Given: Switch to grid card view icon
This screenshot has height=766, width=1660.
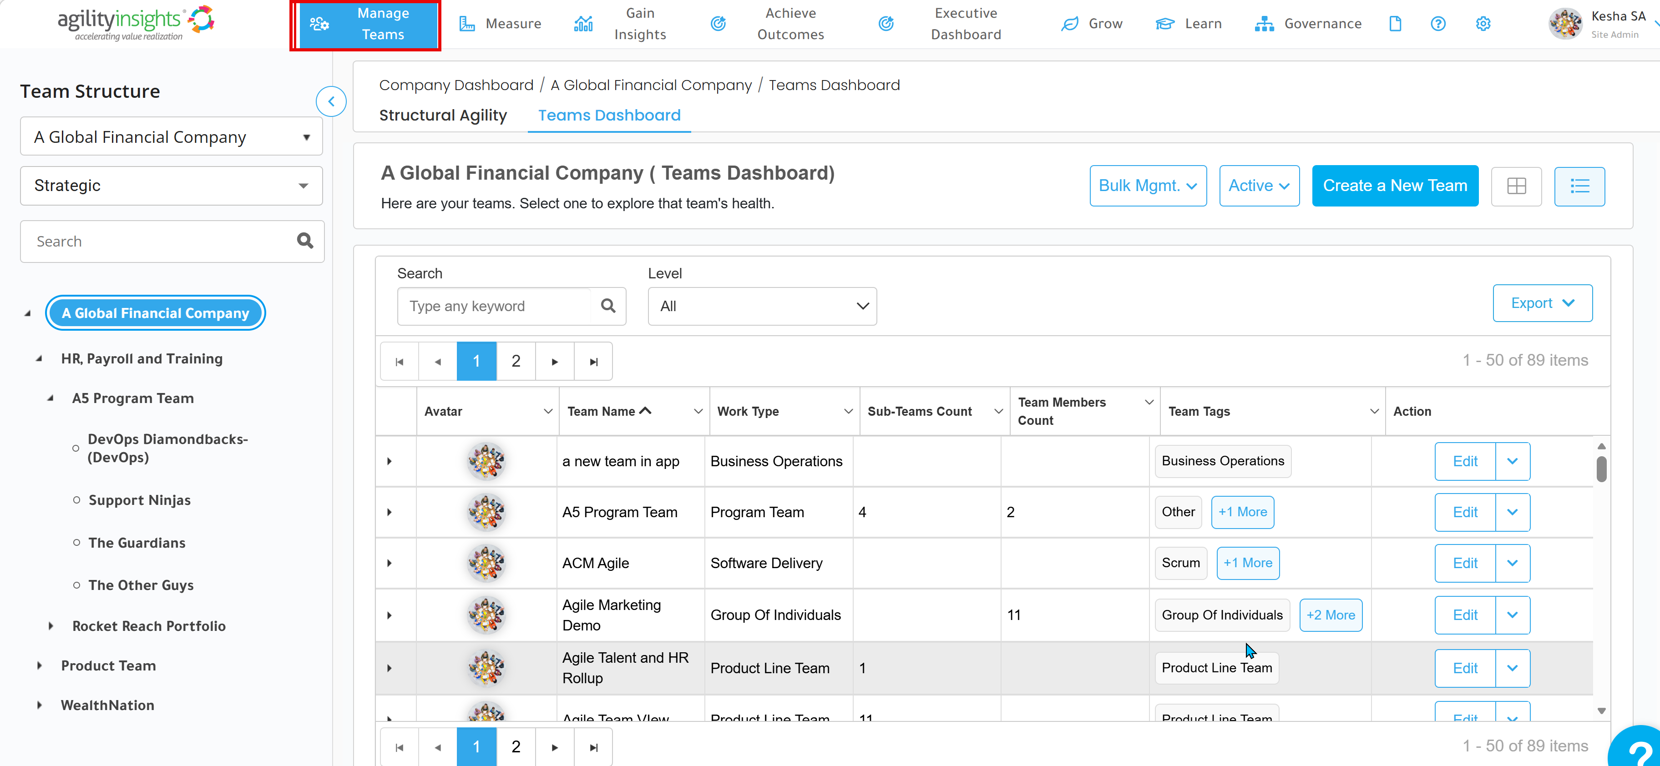Looking at the screenshot, I should [1516, 186].
